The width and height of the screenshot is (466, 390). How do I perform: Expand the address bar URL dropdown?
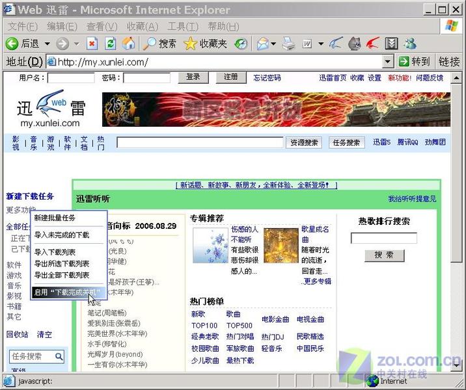click(387, 62)
